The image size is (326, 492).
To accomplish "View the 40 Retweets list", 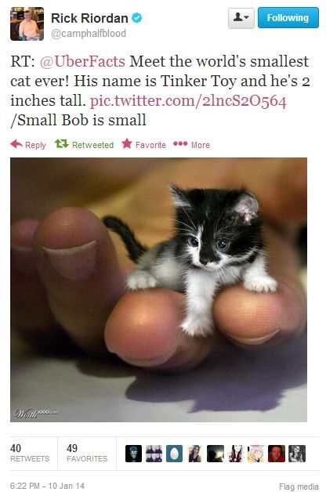I will (x=30, y=453).
